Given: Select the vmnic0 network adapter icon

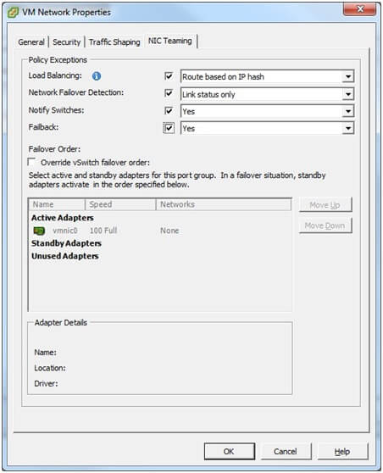Looking at the screenshot, I should click(x=39, y=231).
